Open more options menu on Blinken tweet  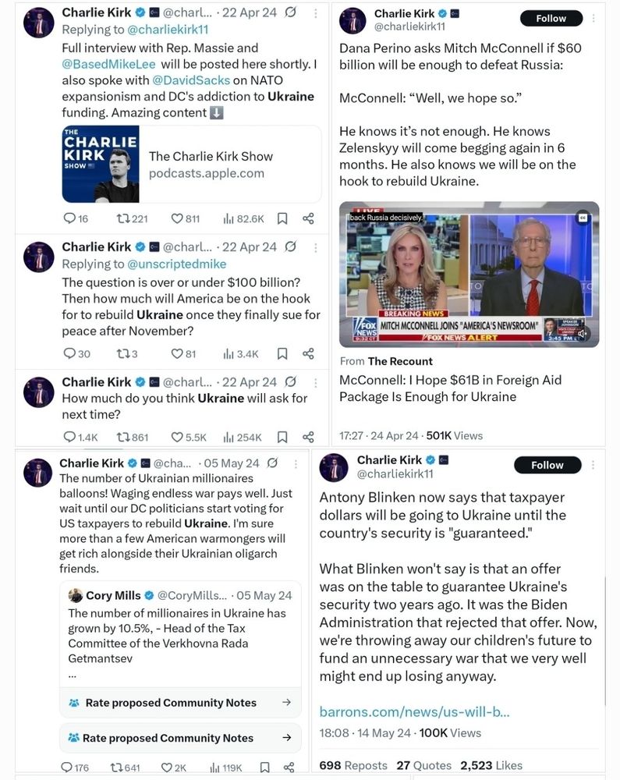click(593, 465)
